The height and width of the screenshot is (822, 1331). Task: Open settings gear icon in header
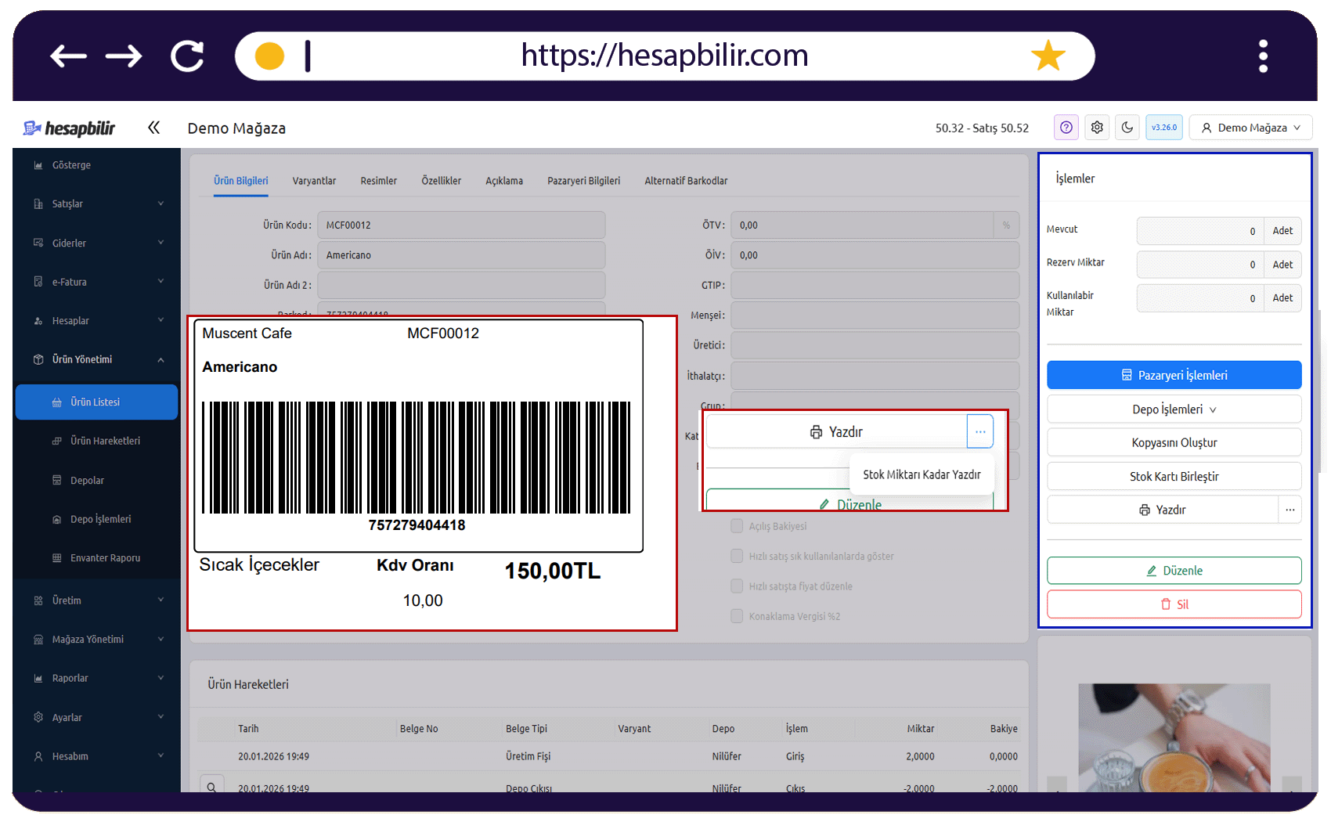pos(1097,127)
